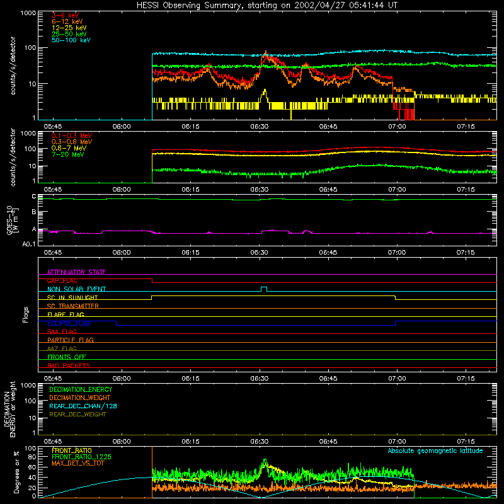
Task: Select the '0.3-0.8 MeV' legend label
Action: click(72, 142)
